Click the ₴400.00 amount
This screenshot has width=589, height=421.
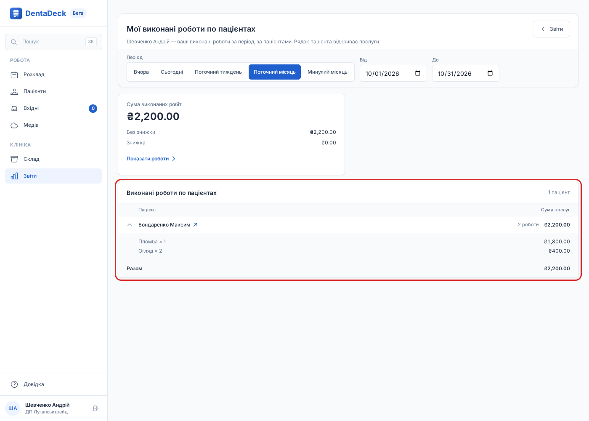(x=559, y=251)
